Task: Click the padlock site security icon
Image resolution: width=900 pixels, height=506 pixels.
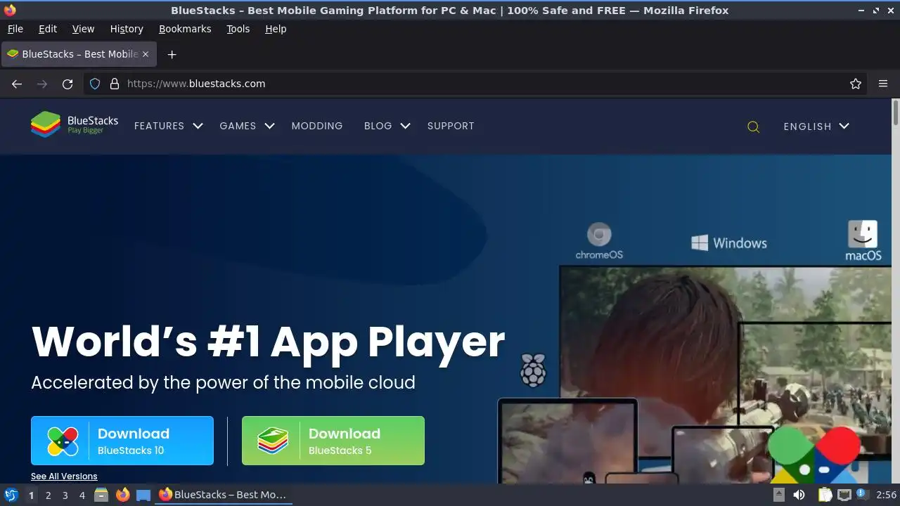Action: pyautogui.click(x=115, y=84)
